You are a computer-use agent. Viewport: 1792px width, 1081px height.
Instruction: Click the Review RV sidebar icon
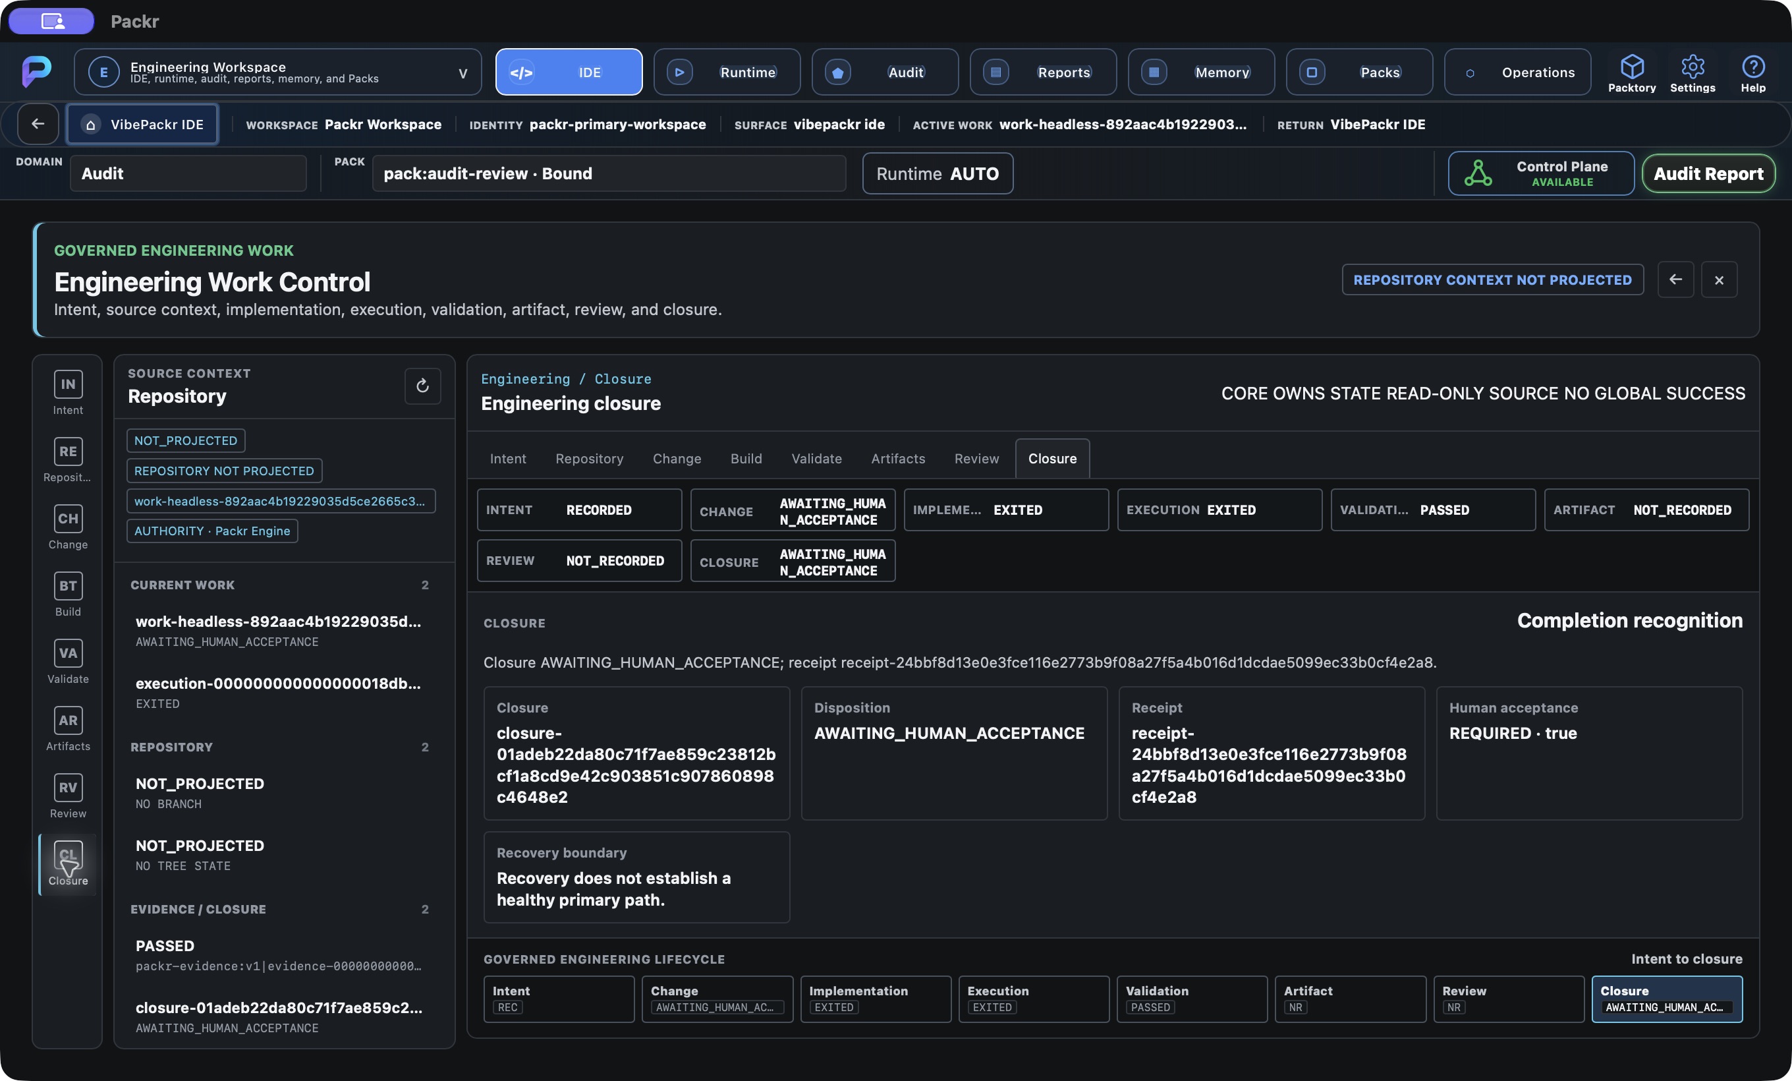pos(68,787)
